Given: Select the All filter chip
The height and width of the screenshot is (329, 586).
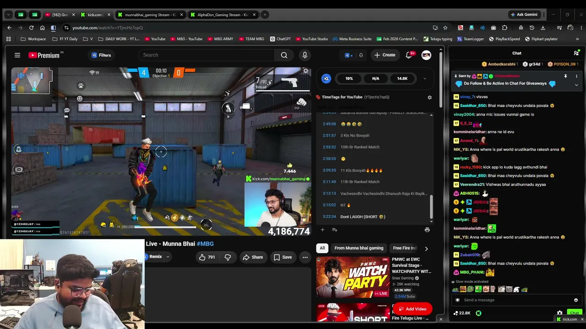Looking at the screenshot, I should (322, 248).
